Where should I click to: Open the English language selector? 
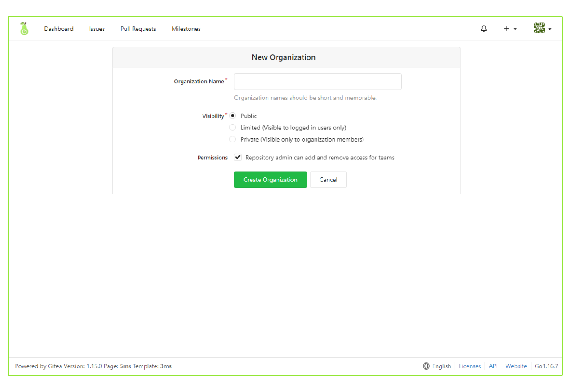(x=441, y=366)
